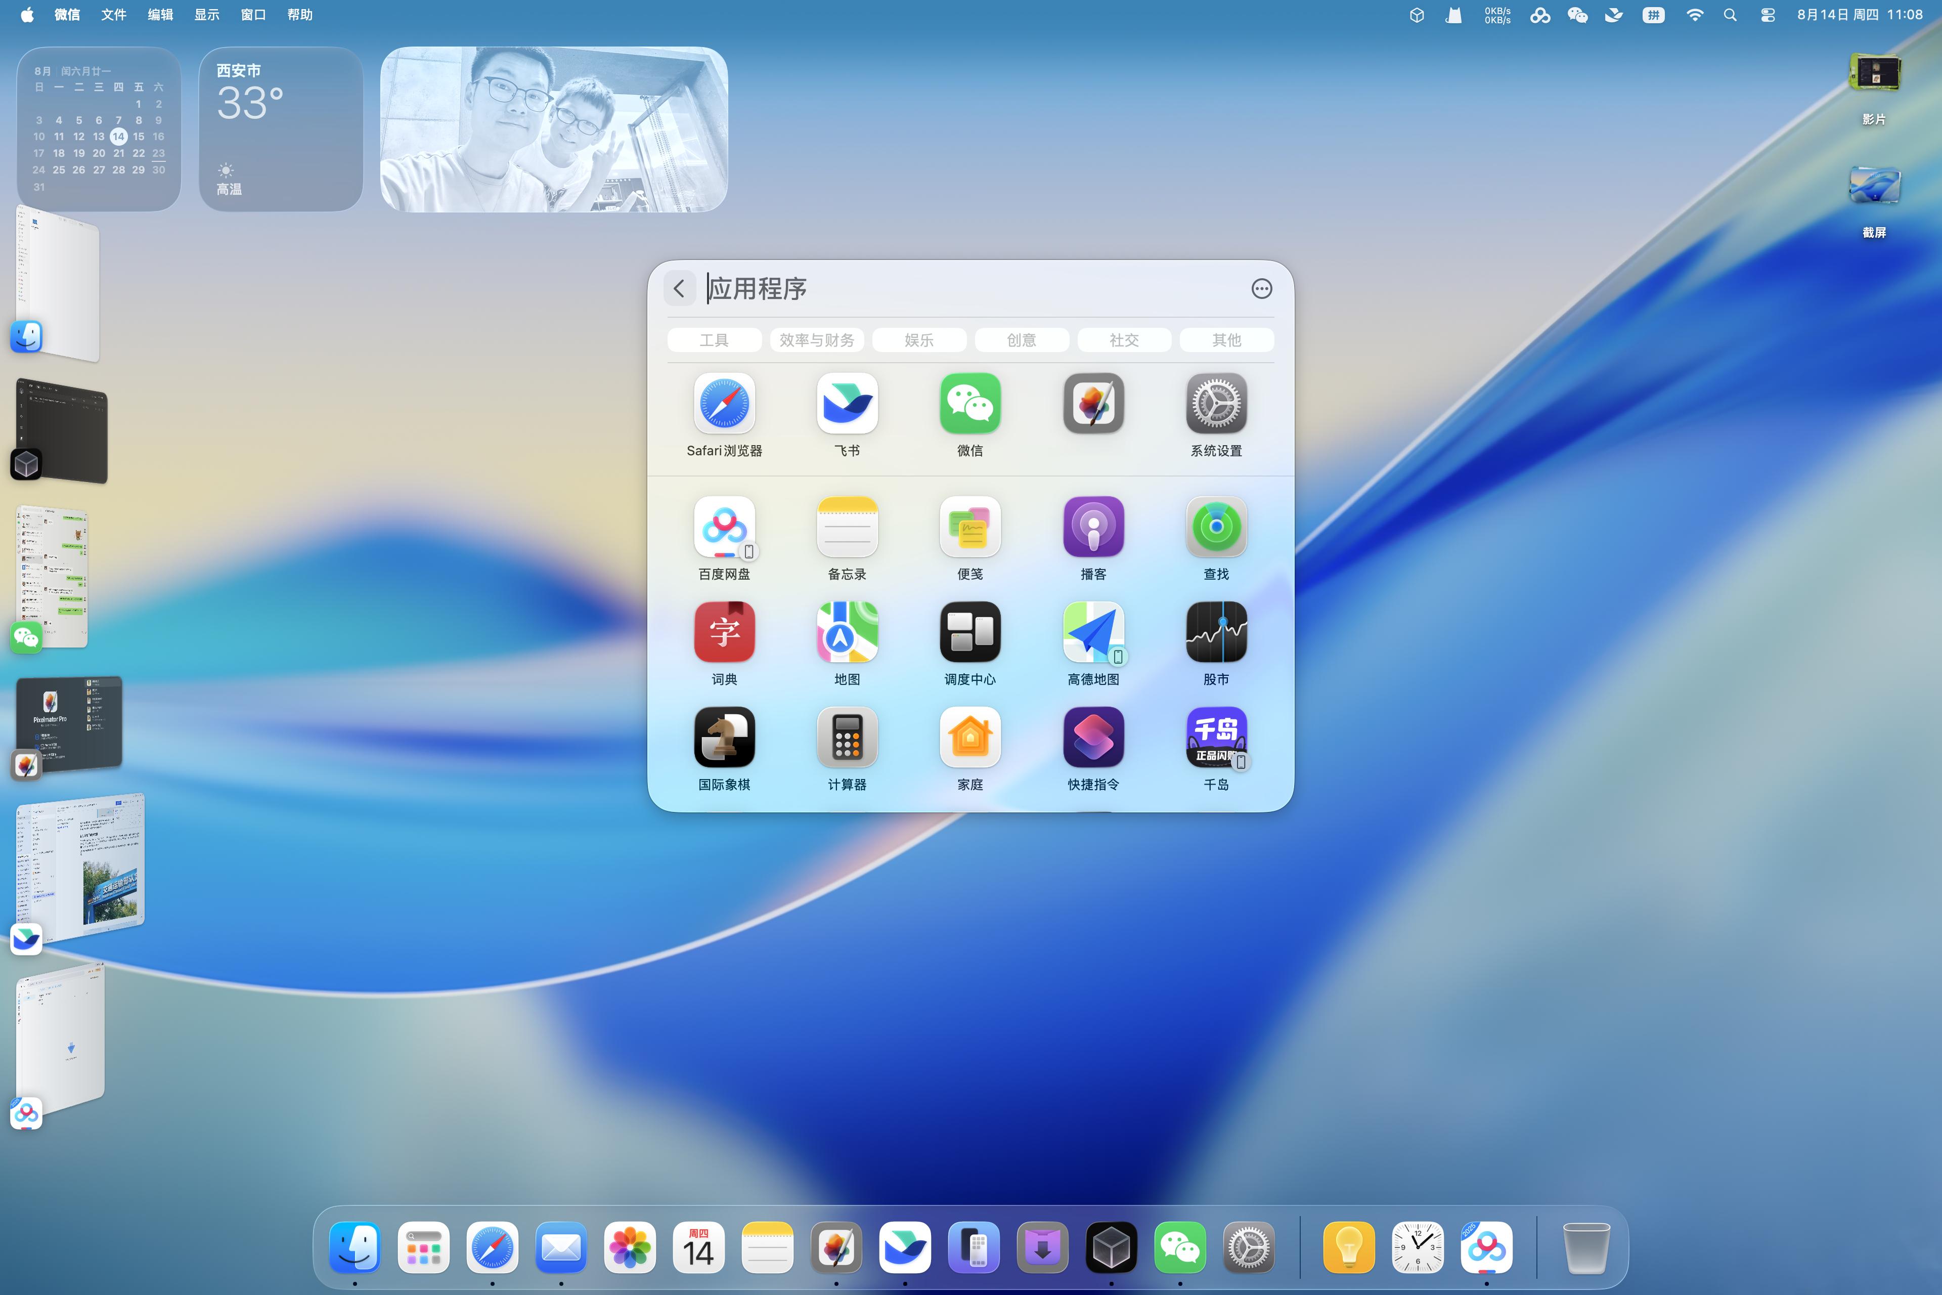Open the 编辑 menu
The width and height of the screenshot is (1942, 1295).
pyautogui.click(x=160, y=15)
